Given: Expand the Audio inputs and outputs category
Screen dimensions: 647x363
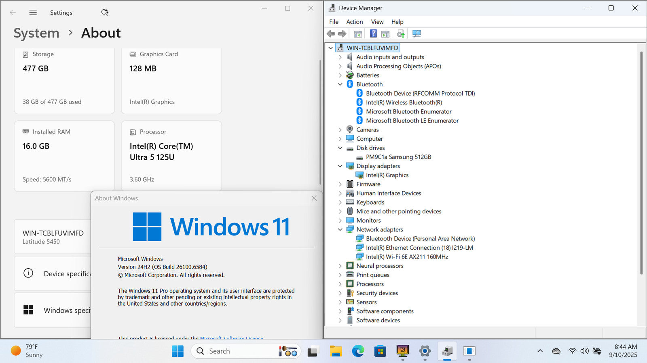Looking at the screenshot, I should click(340, 57).
